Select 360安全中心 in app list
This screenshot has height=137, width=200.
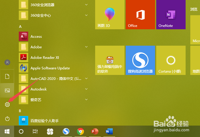pyautogui.click(x=41, y=16)
